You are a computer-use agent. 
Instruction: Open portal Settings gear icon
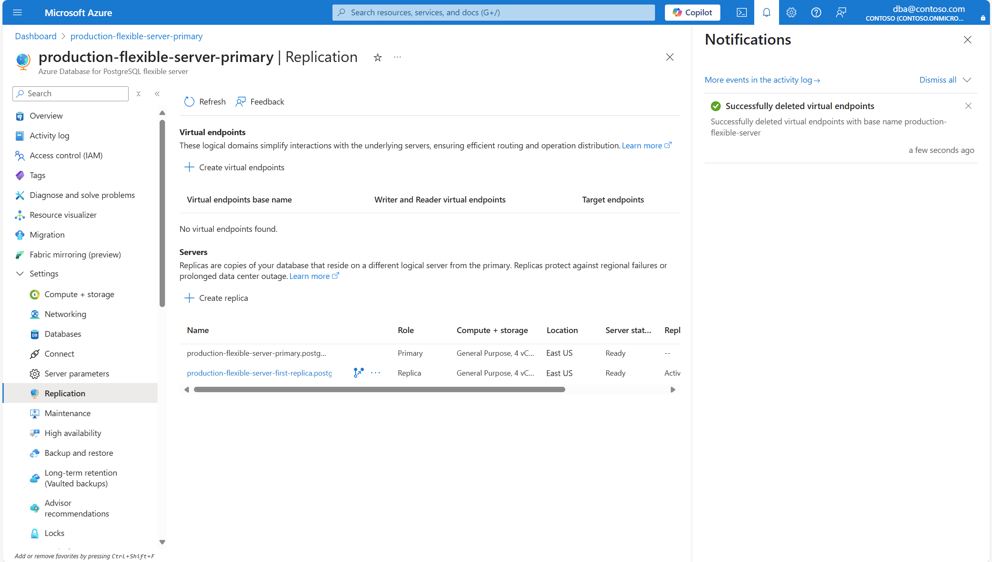coord(791,12)
